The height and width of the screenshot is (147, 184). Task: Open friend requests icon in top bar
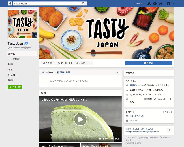click(x=149, y=3)
